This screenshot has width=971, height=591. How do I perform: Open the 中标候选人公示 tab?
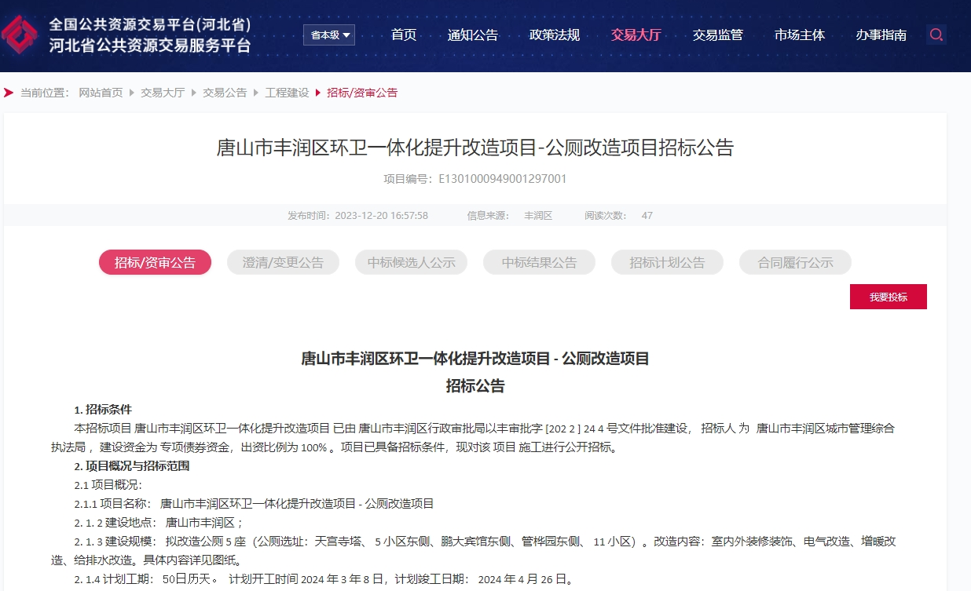coord(411,263)
